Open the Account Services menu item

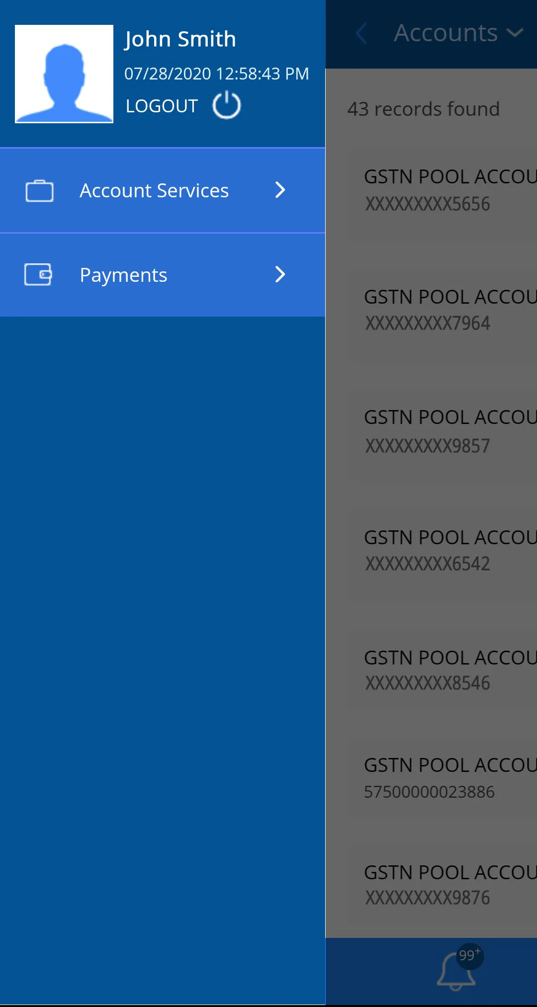pos(154,191)
